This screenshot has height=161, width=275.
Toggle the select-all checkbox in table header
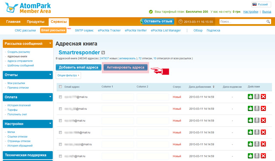pos(60,87)
